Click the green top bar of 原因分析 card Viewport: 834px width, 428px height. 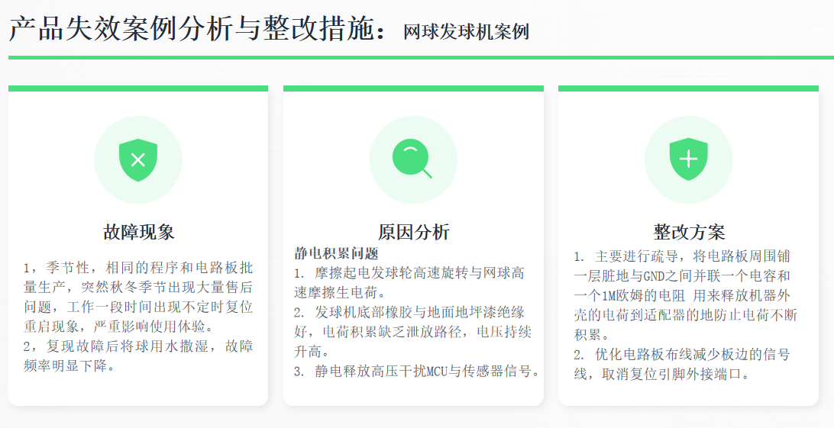coord(413,88)
